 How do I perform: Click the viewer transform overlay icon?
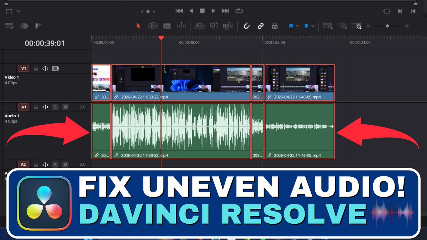pos(9,11)
